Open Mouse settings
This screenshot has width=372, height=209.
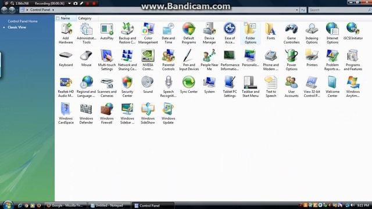[x=87, y=59]
